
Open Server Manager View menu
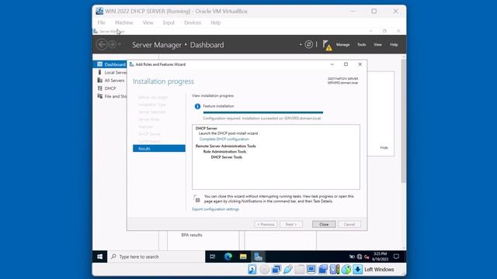[377, 45]
